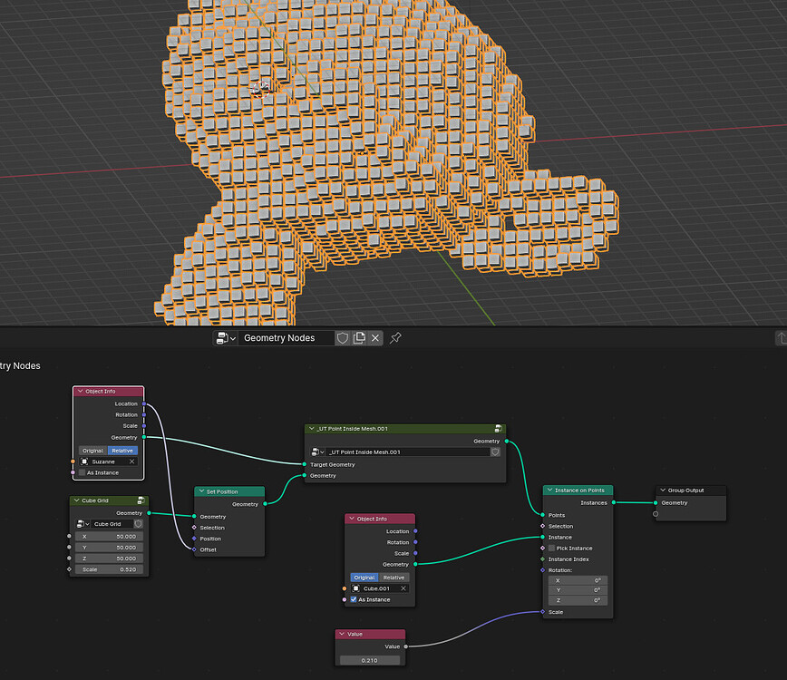Click the 3D cursor in the viewport
Image resolution: width=787 pixels, height=680 pixels.
point(261,90)
